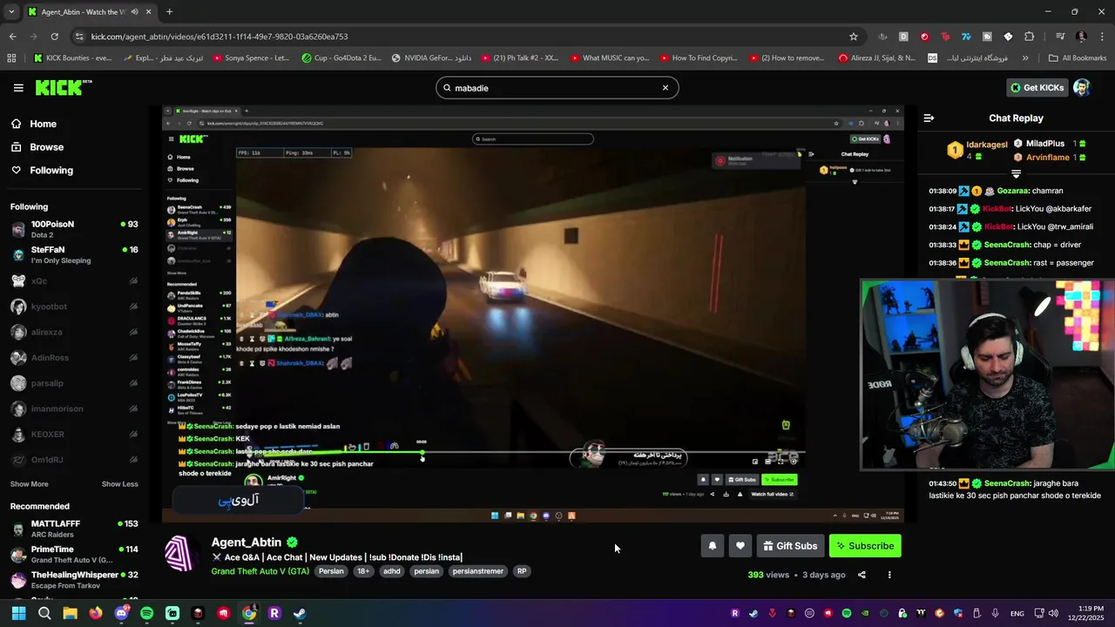Open SteFFaN channel in Following list
This screenshot has height=627, width=1115.
point(73,254)
